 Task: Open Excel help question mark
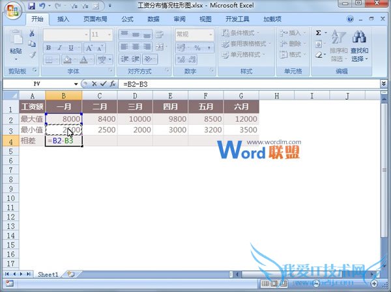[x=350, y=19]
